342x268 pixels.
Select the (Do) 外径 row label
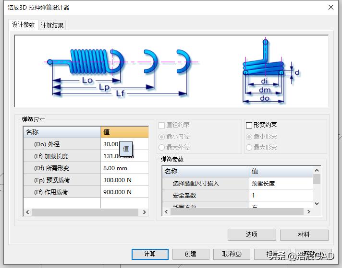[62, 144]
